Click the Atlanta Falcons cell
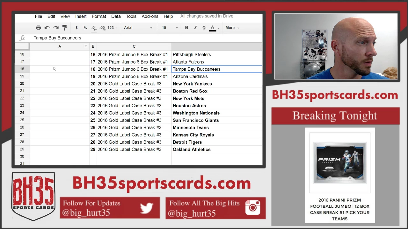Image resolution: width=408 pixels, height=229 pixels. 217,62
